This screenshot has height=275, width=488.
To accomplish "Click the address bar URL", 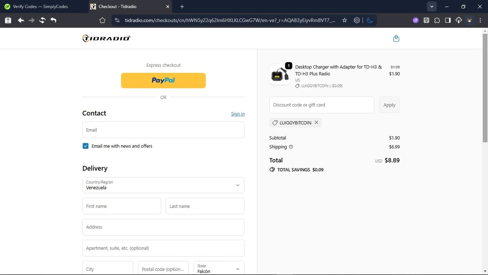I will click(230, 20).
